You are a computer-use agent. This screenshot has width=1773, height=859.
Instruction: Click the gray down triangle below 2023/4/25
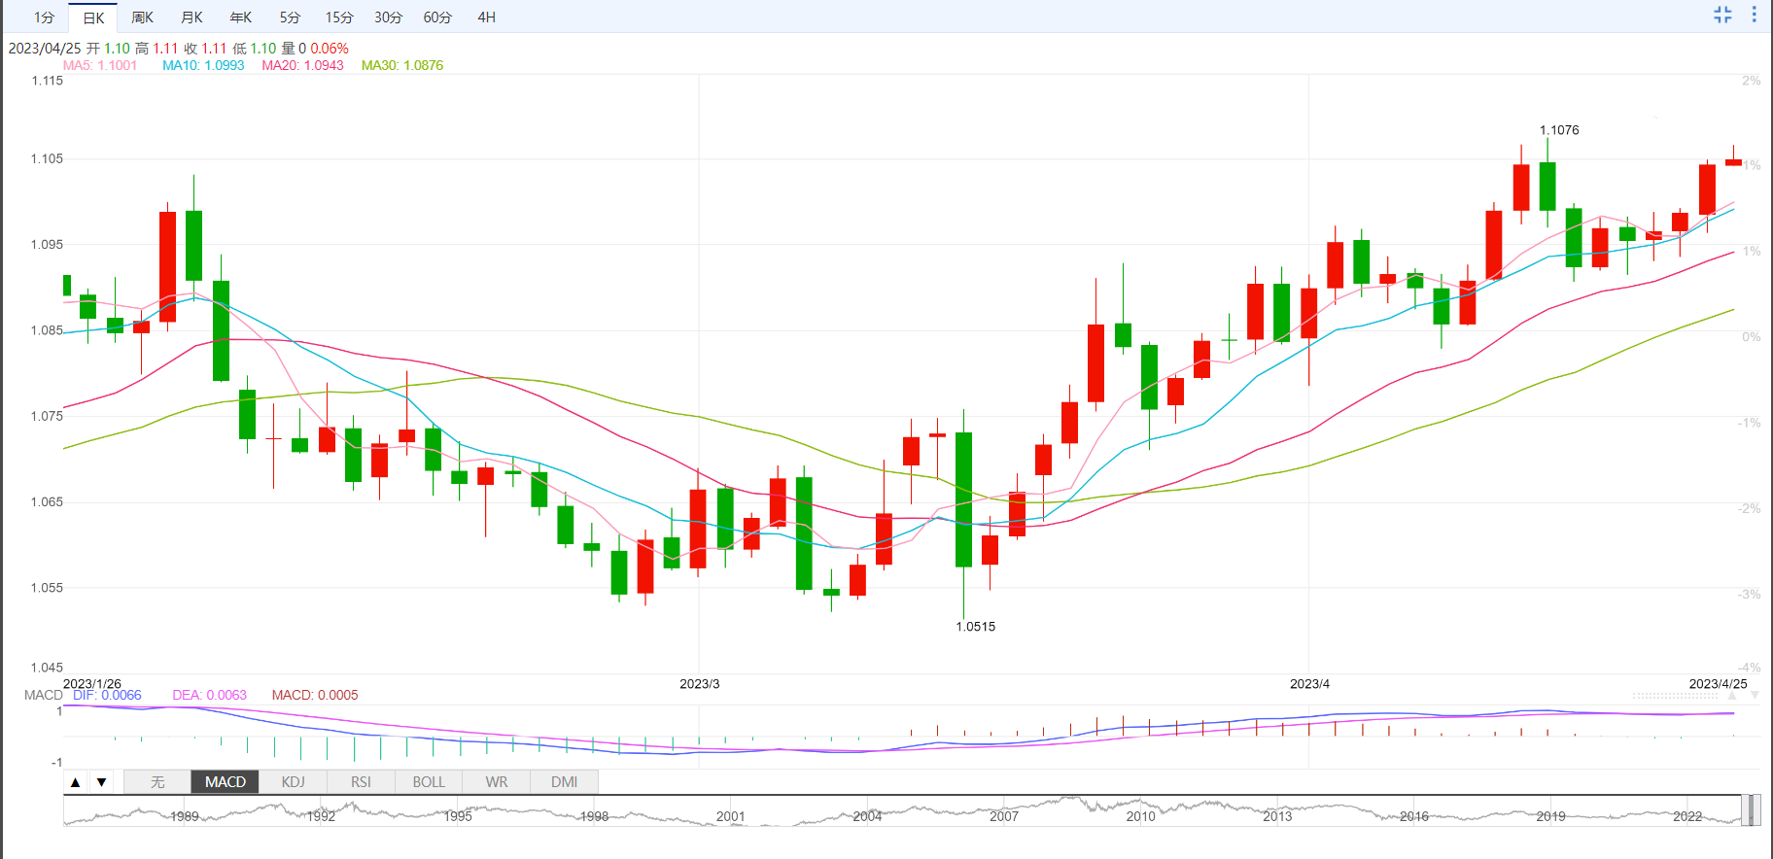[1754, 696]
